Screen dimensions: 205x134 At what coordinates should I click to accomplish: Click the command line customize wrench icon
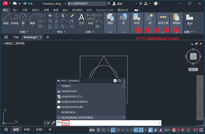[53, 123]
